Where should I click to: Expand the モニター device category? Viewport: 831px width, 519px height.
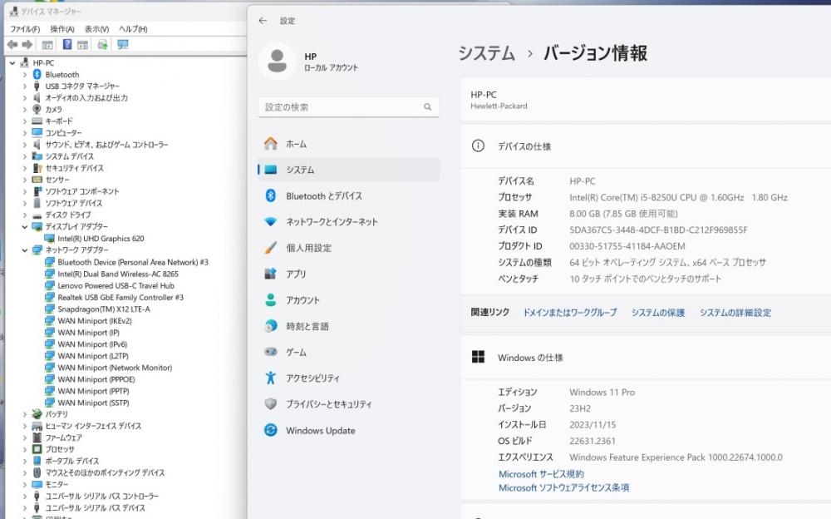point(24,484)
